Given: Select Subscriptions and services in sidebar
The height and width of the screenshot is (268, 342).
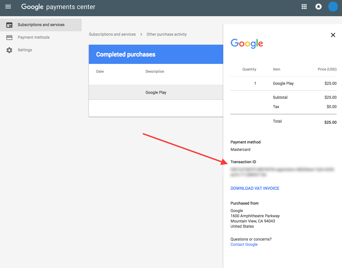Looking at the screenshot, I should tap(41, 25).
